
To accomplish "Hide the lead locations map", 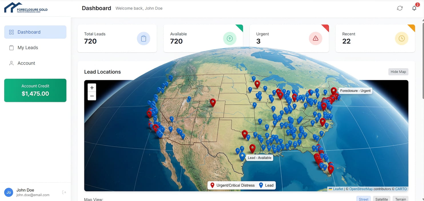I will coord(398,72).
